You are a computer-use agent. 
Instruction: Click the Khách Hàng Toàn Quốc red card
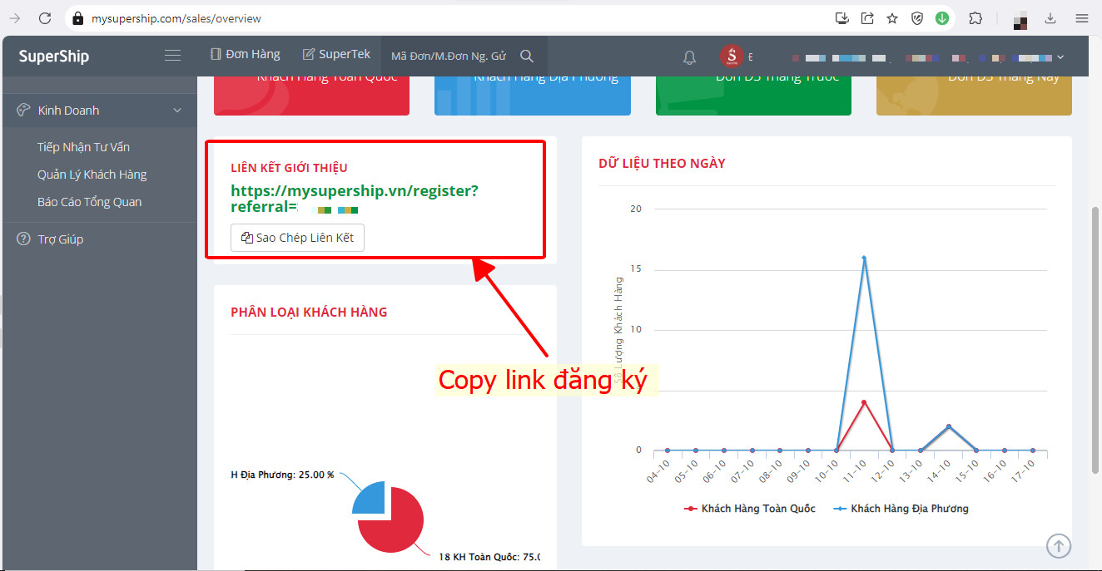(x=311, y=95)
